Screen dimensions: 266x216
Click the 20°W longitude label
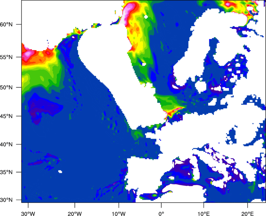pos(75,214)
